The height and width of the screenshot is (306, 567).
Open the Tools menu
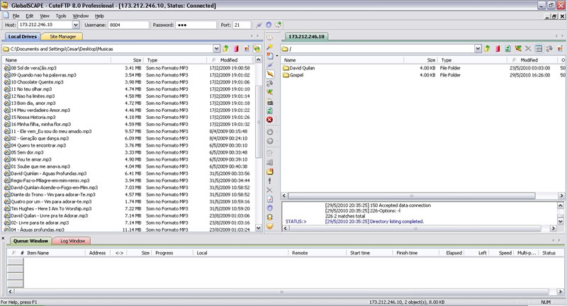pos(61,15)
